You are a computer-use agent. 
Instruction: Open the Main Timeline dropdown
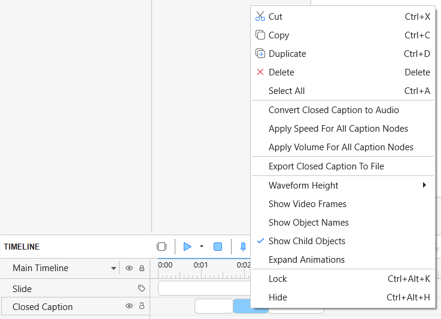114,268
